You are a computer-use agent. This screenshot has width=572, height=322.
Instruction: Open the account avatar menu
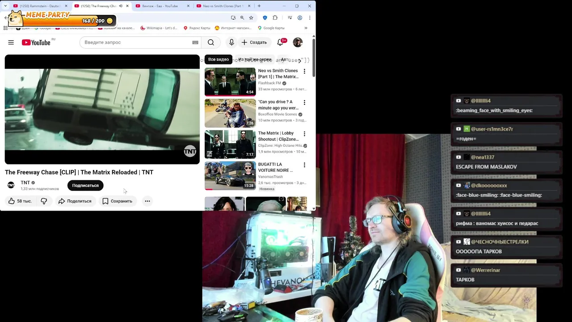click(298, 42)
